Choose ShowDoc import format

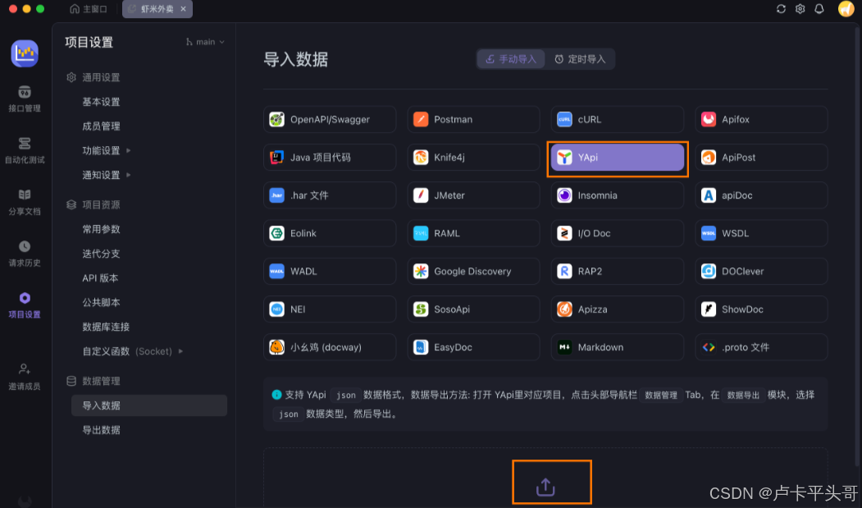761,309
